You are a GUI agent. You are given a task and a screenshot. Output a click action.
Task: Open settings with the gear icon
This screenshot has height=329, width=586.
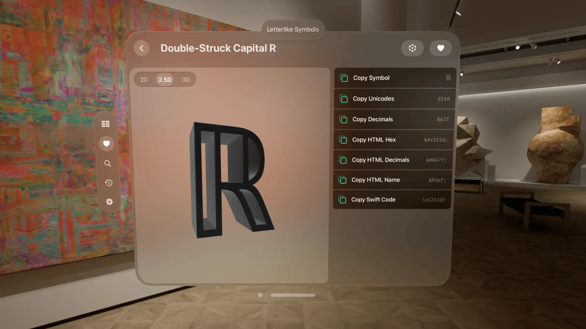[109, 202]
